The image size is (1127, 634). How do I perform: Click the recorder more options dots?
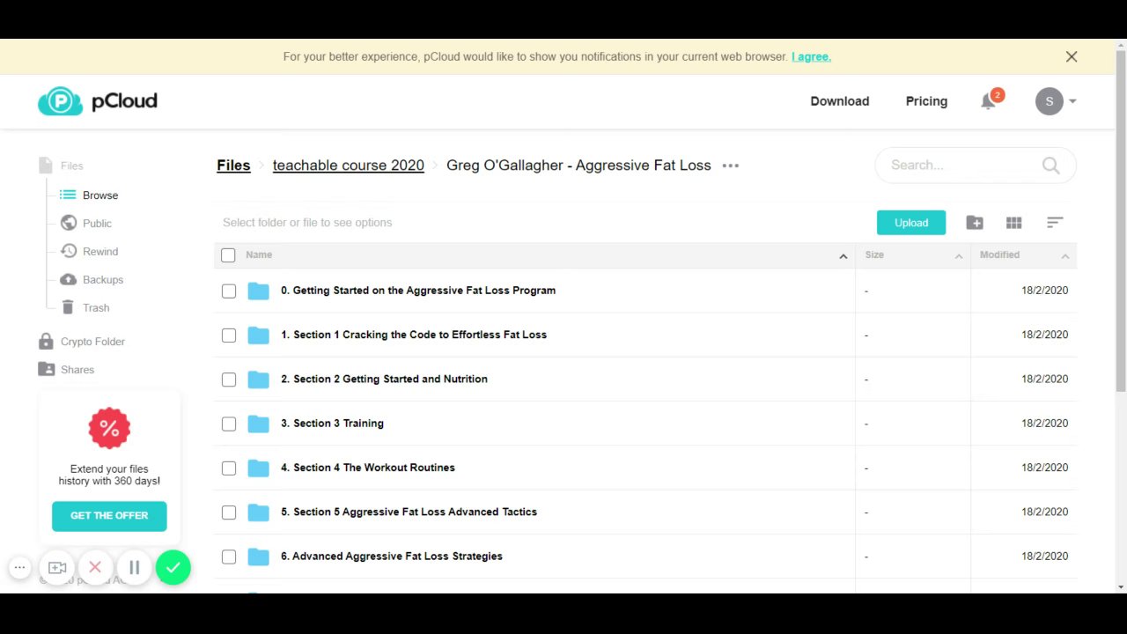[19, 568]
